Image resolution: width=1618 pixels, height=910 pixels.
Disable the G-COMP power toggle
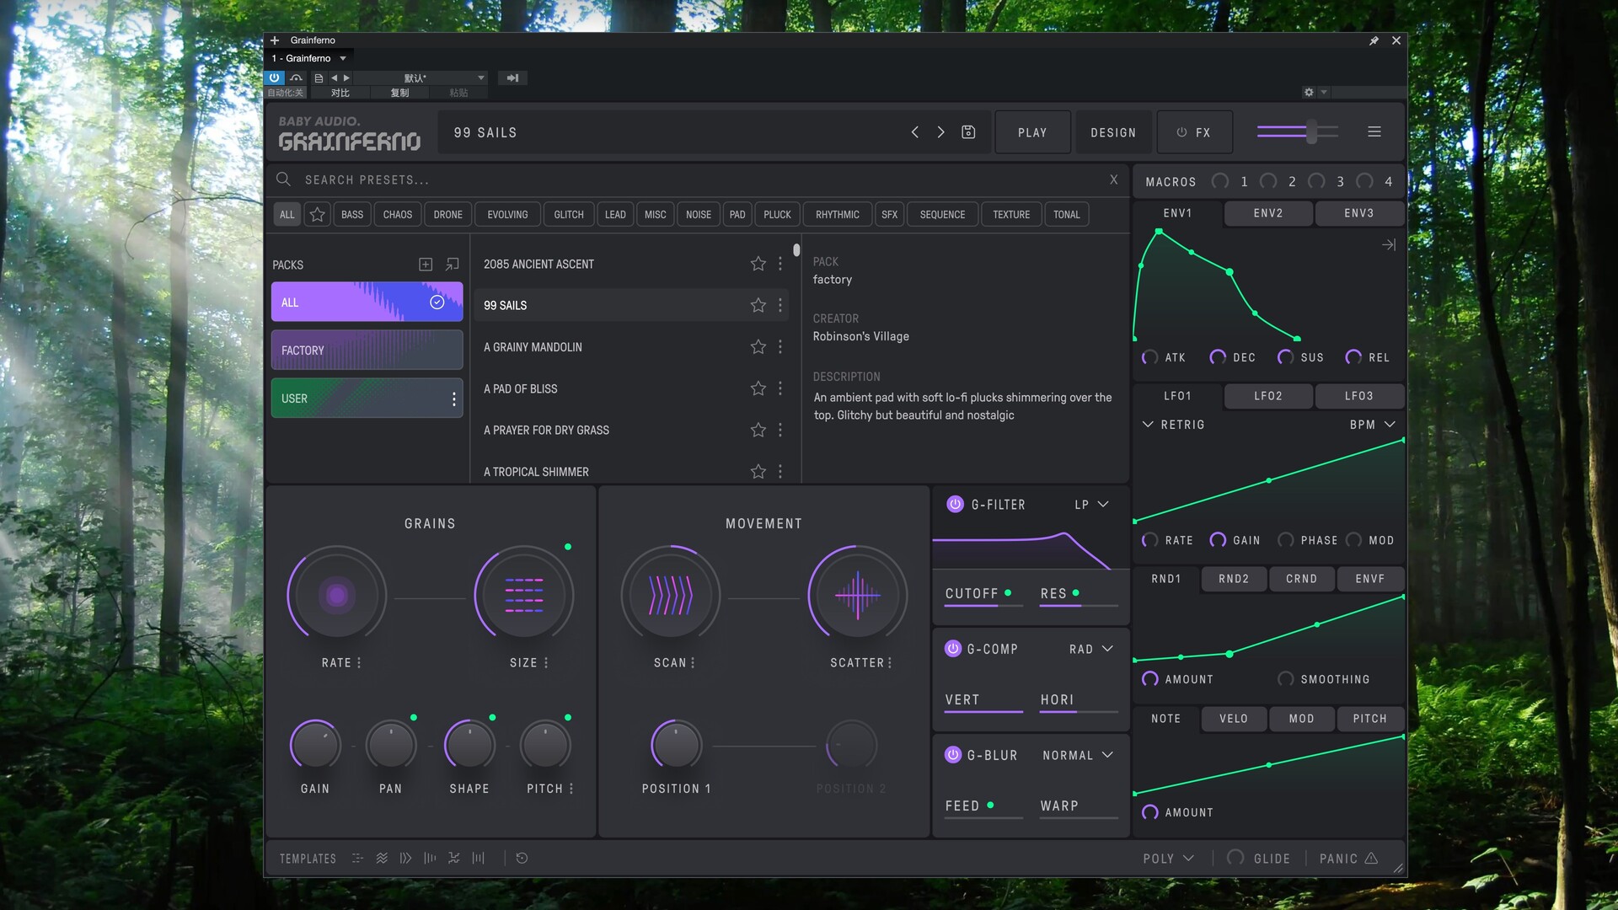pos(953,649)
